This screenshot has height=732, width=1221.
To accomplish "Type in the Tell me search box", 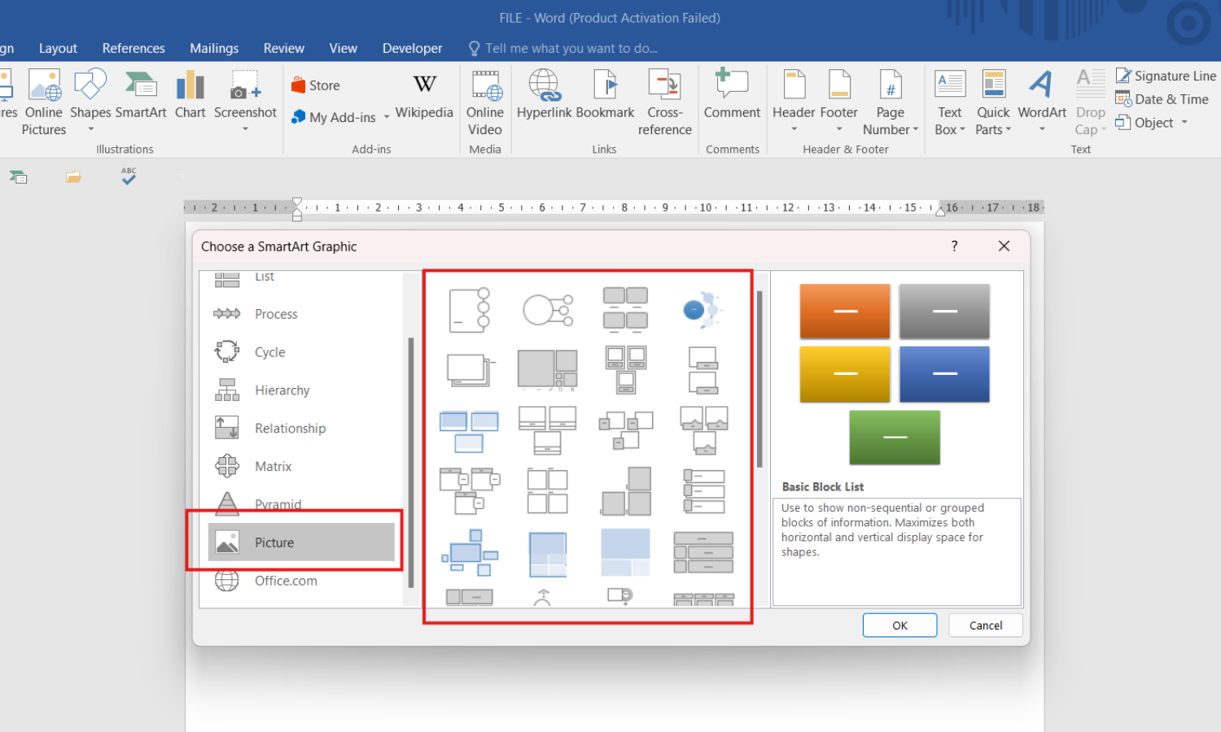I will (571, 48).
